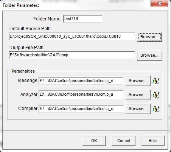This screenshot has width=171, height=152.
Task: Click the edit icon beside Message personality
Action: pos(156,81)
